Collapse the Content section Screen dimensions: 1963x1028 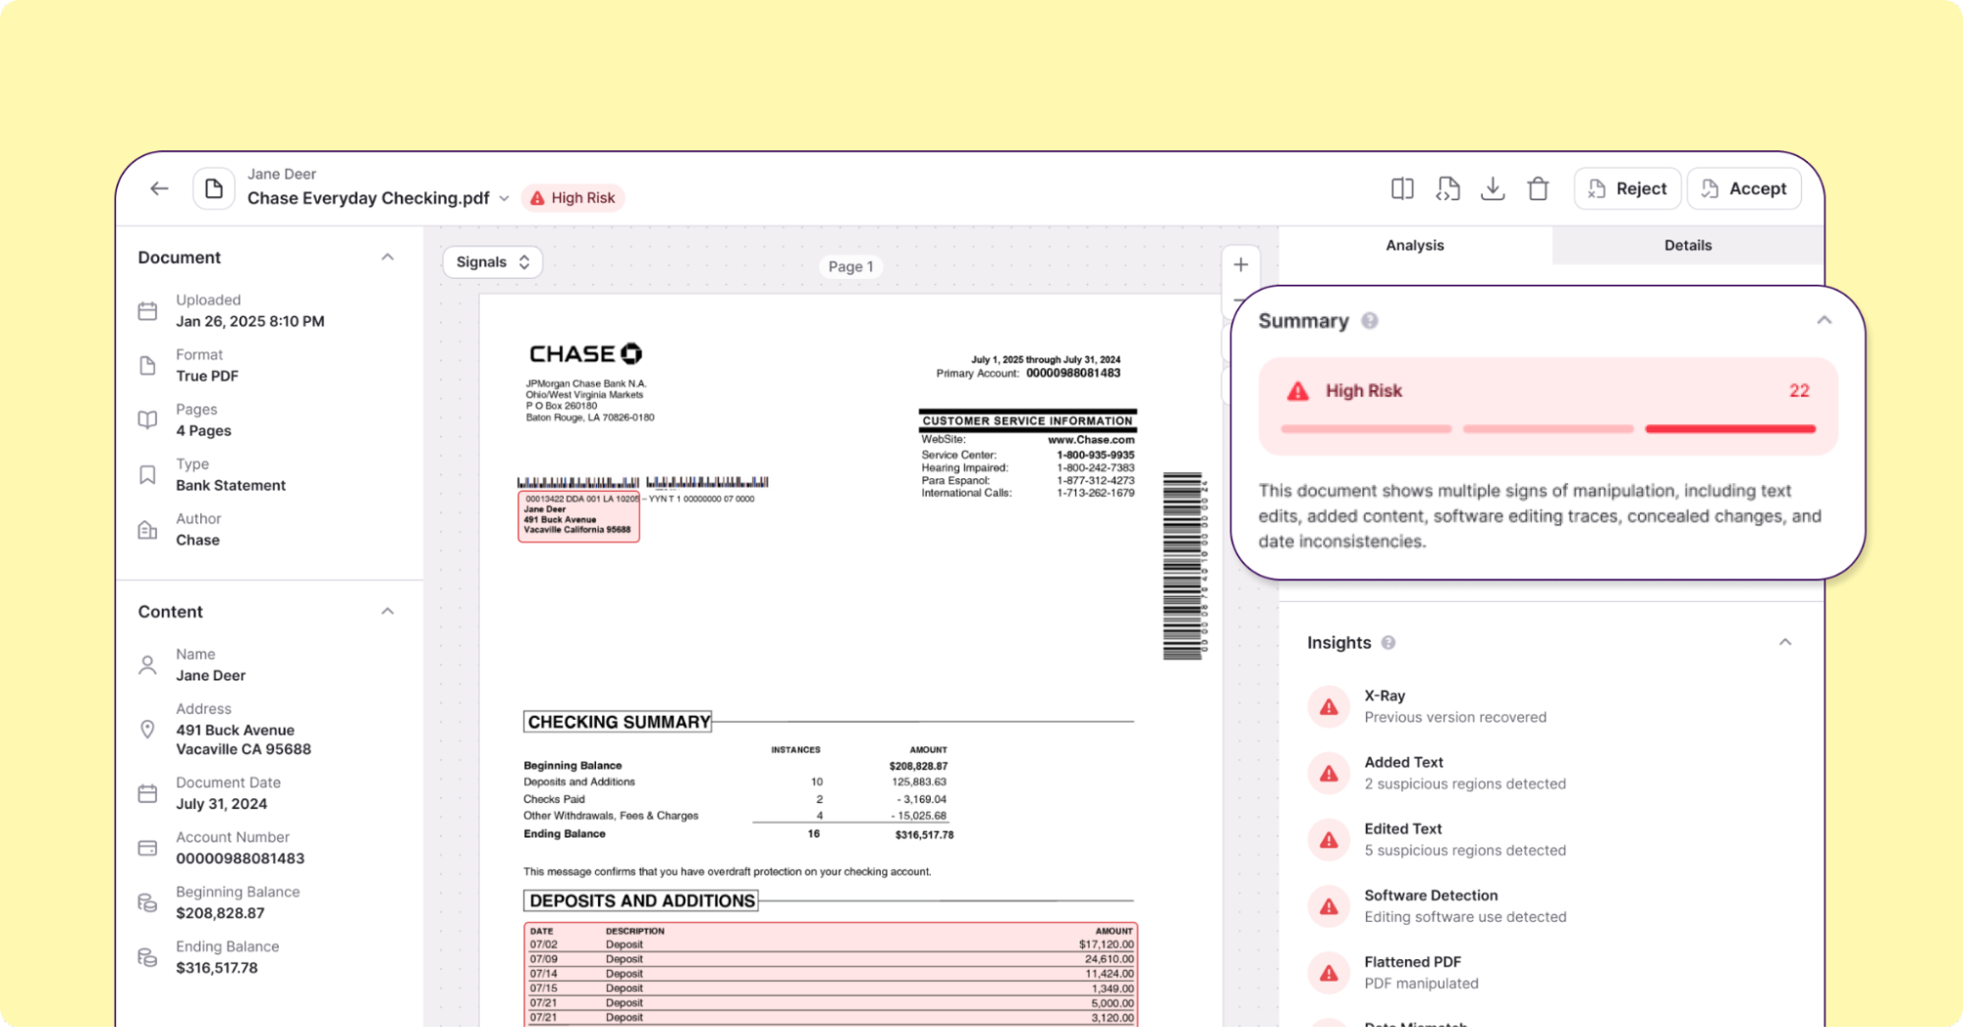tap(388, 612)
